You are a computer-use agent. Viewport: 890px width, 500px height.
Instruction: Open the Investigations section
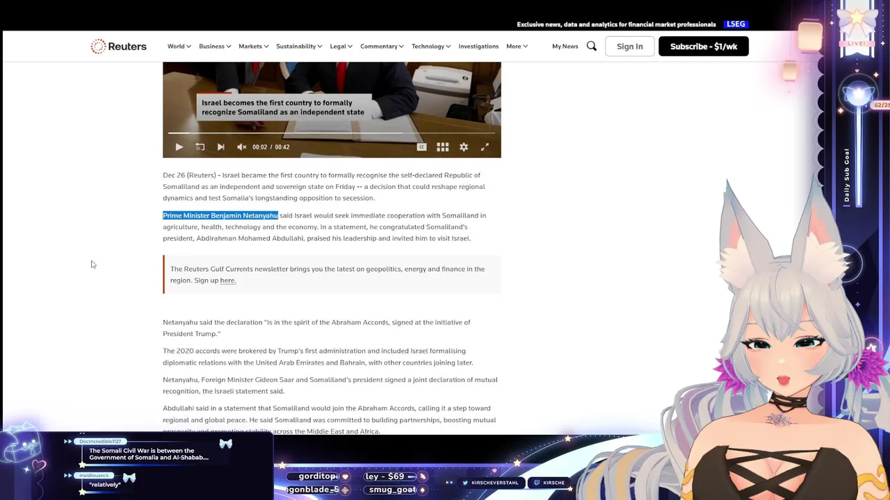pyautogui.click(x=478, y=47)
